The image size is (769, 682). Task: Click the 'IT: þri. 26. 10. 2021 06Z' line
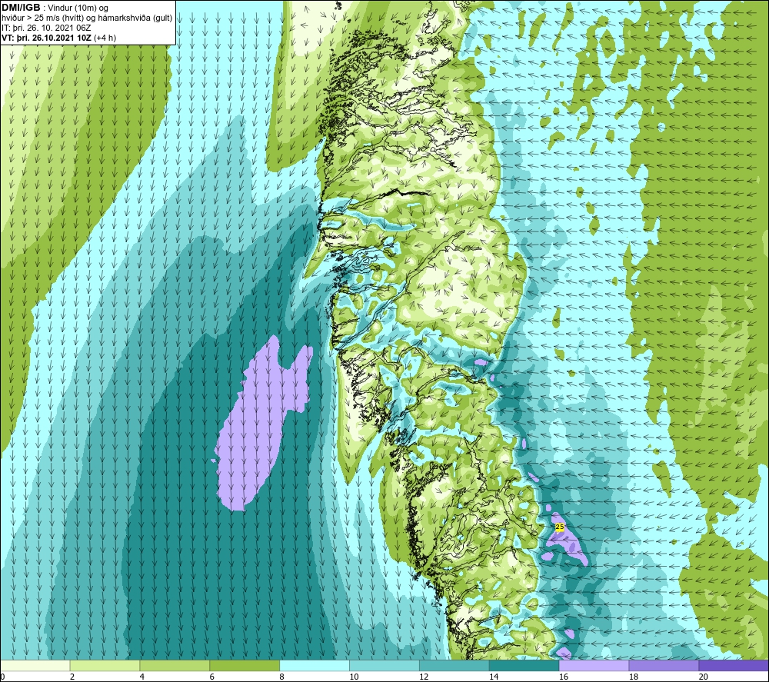pos(46,28)
